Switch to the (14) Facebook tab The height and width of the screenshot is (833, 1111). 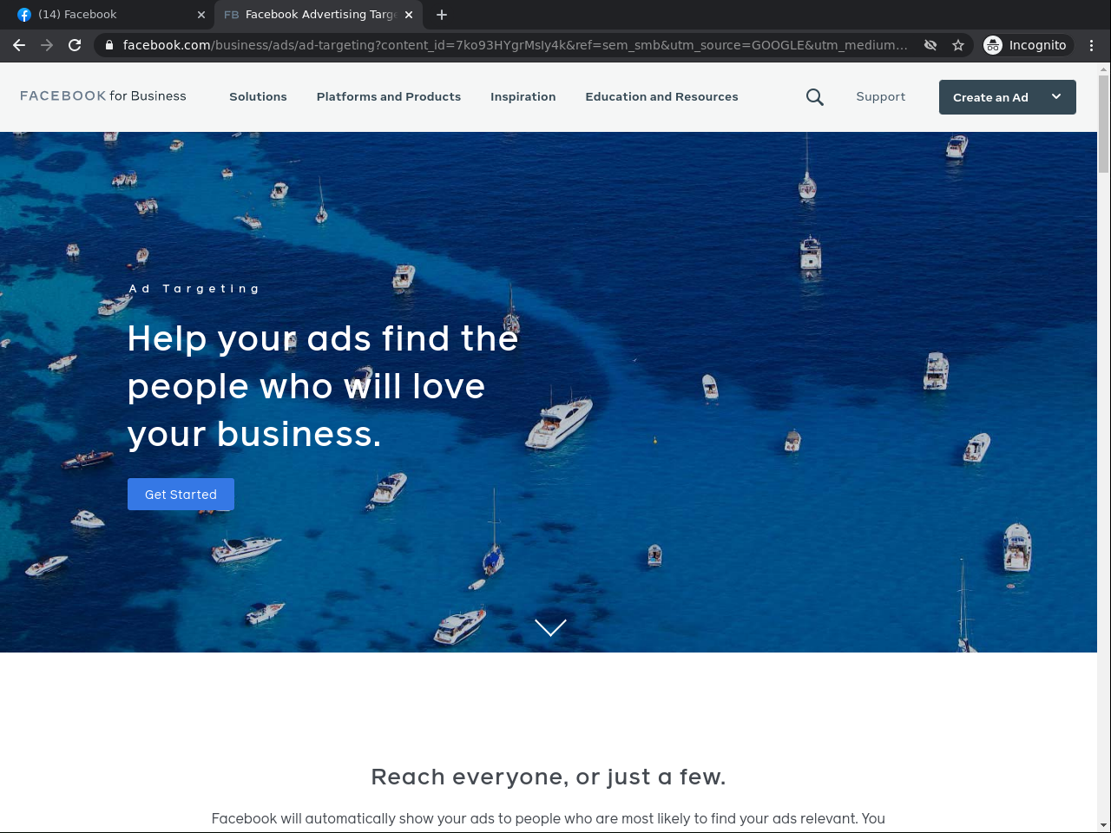click(x=111, y=15)
